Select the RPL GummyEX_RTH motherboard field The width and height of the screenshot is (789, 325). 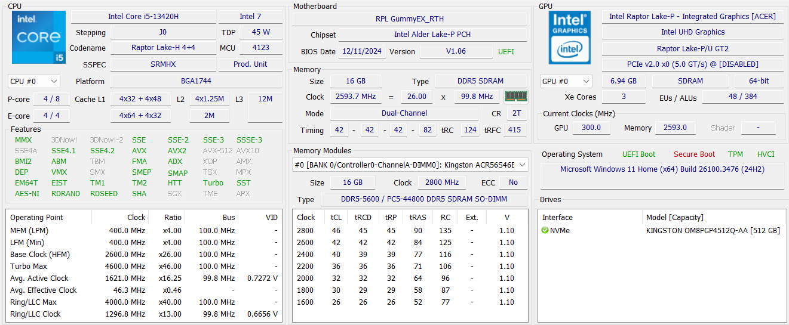410,19
